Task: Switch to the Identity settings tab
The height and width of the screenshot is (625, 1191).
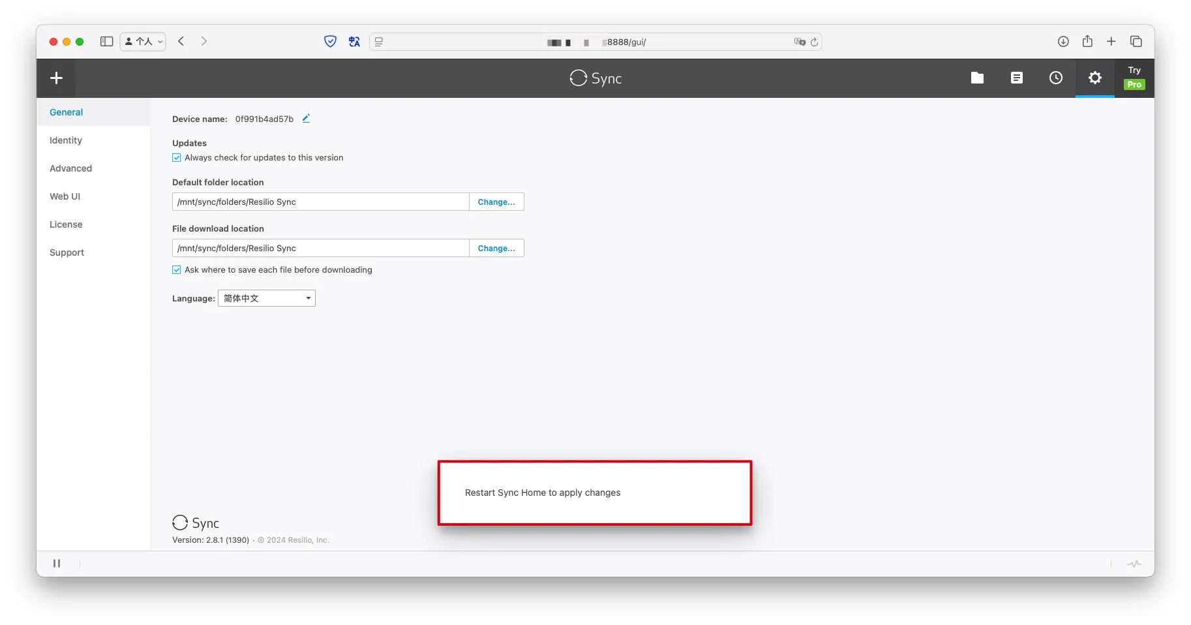Action: [x=66, y=140]
